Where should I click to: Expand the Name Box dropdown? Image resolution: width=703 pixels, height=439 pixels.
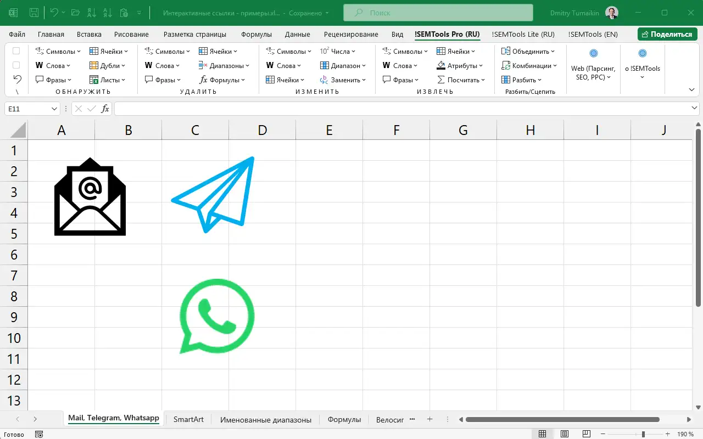coord(54,109)
